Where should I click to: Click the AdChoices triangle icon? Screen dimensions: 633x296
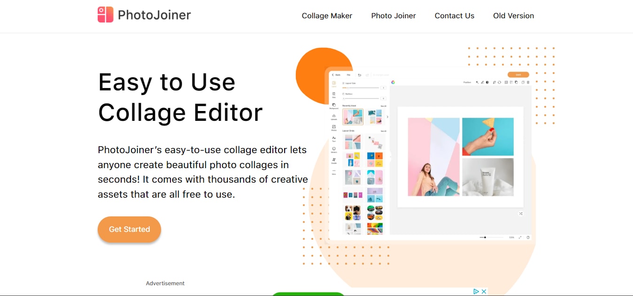476,291
